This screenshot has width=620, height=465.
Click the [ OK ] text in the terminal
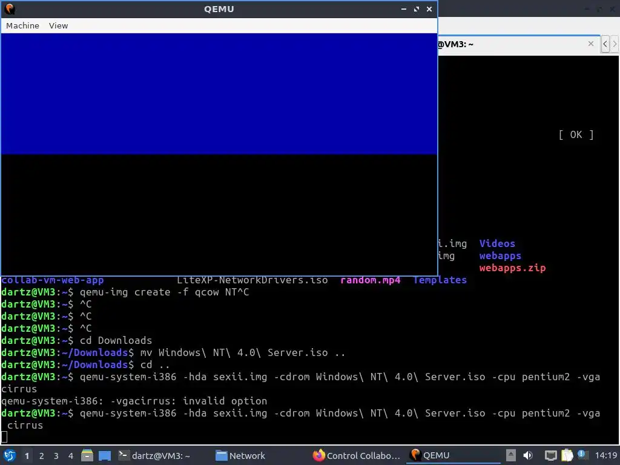click(x=576, y=135)
